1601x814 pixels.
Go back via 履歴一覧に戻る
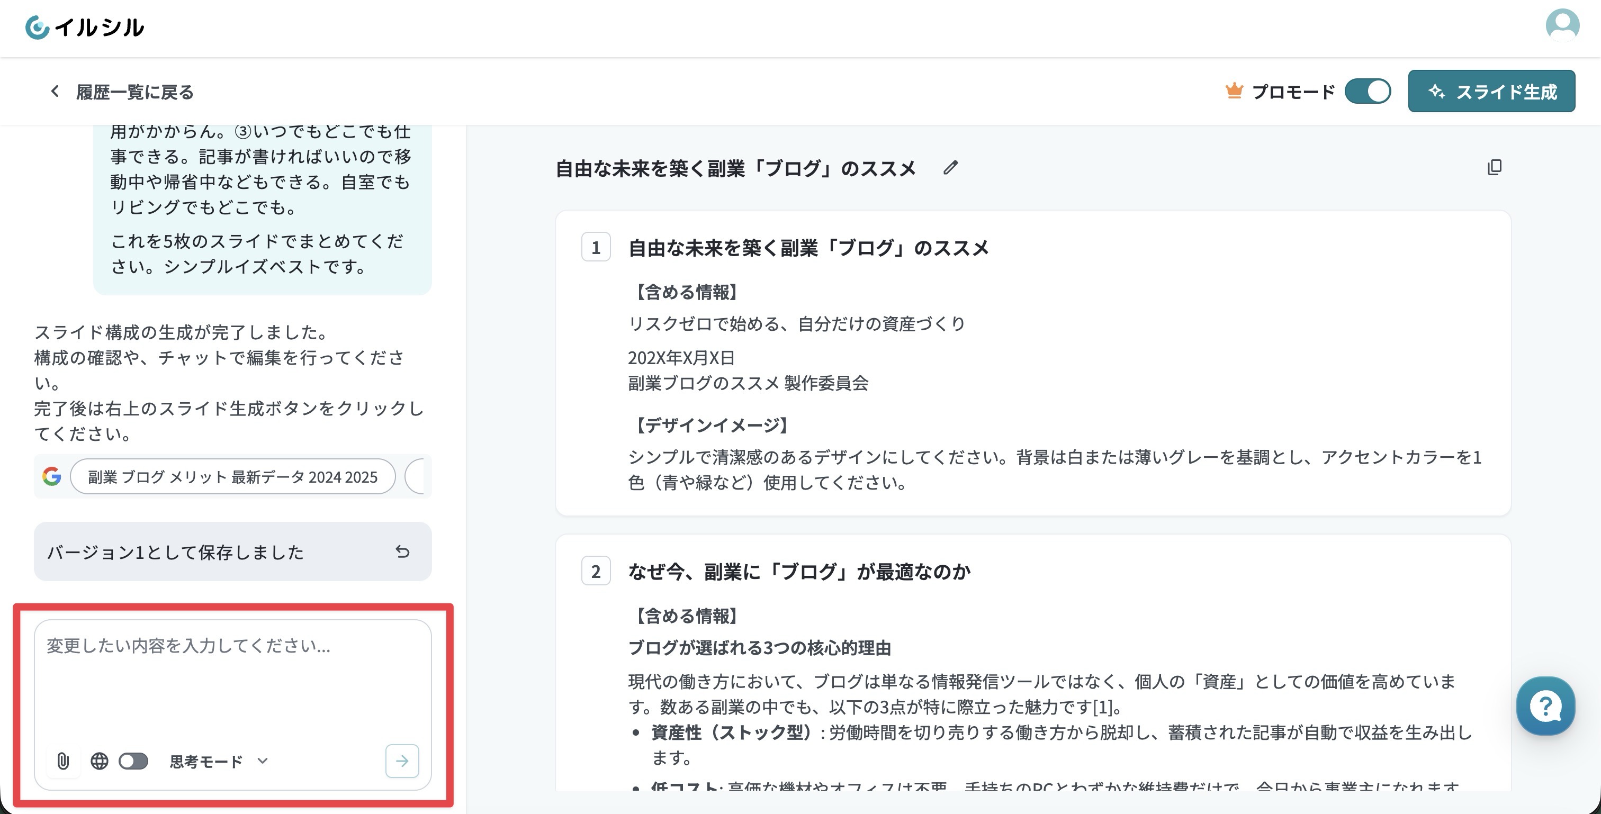tap(122, 92)
